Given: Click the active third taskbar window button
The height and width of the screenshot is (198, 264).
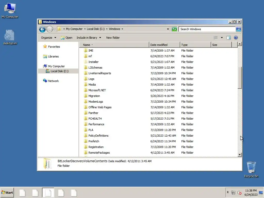Looking at the screenshot, I should click(x=48, y=192).
